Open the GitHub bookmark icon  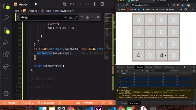186,9
